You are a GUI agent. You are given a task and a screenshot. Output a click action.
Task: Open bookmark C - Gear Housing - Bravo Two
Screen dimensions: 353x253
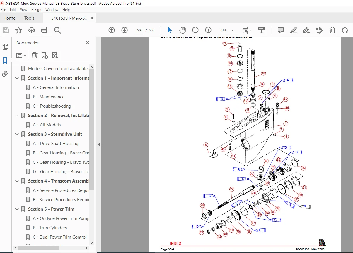[x=61, y=162]
